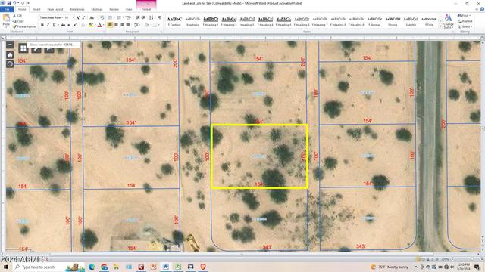Open the File tab
This screenshot has height=272, width=485.
pyautogui.click(x=7, y=9)
